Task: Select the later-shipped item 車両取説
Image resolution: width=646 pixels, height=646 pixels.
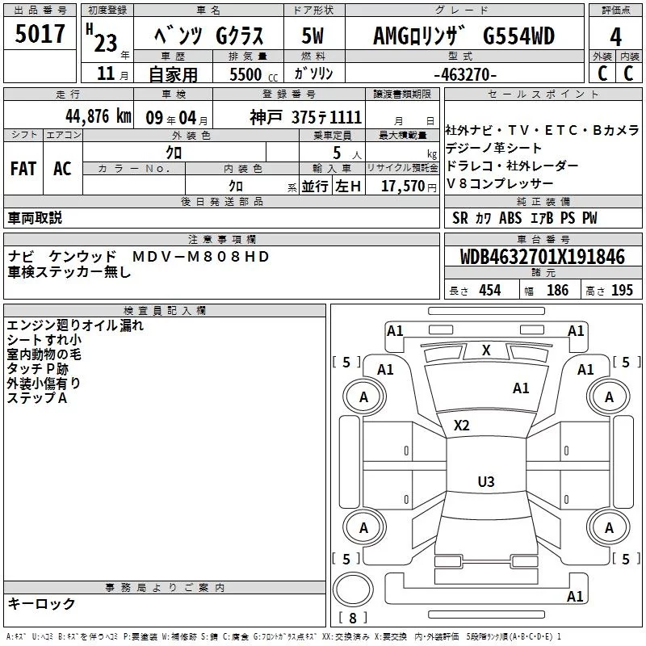Action: pos(35,218)
